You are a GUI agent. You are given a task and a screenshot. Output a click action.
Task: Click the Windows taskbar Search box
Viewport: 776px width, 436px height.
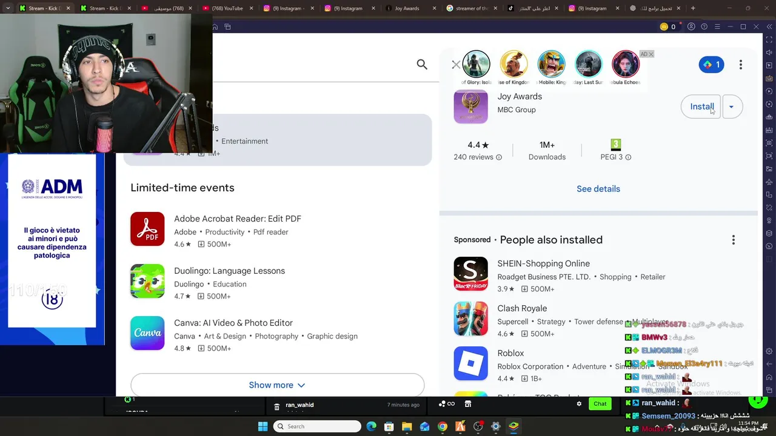317,426
